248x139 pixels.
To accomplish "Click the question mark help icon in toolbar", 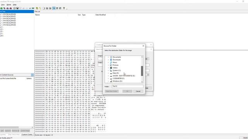I will [x=64, y=8].
